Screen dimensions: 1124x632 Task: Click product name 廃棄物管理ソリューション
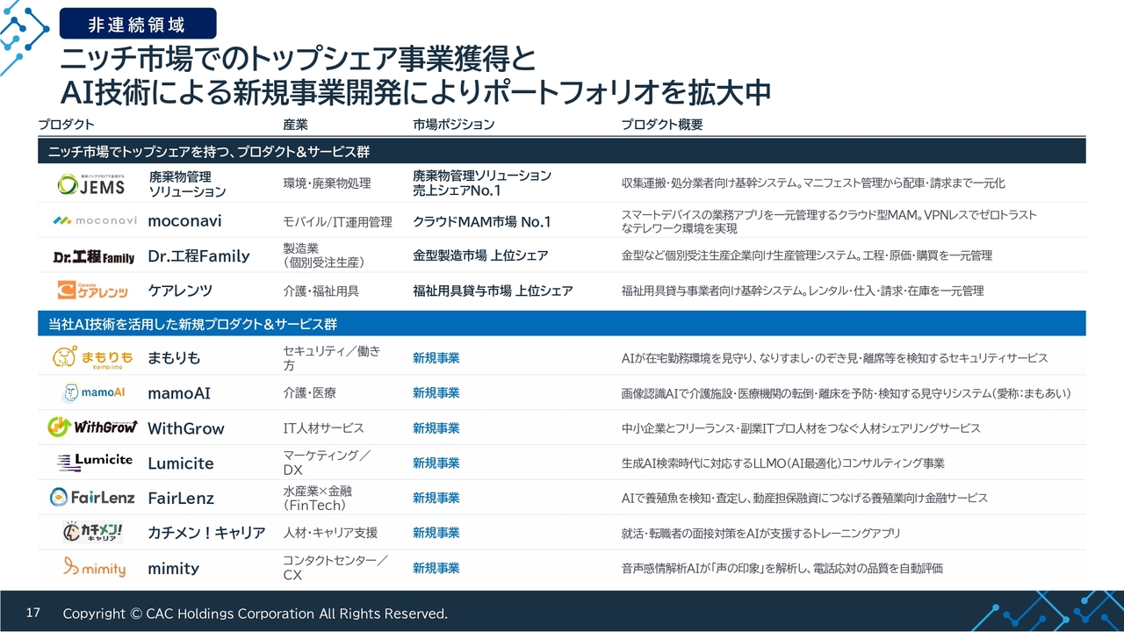[x=187, y=183]
